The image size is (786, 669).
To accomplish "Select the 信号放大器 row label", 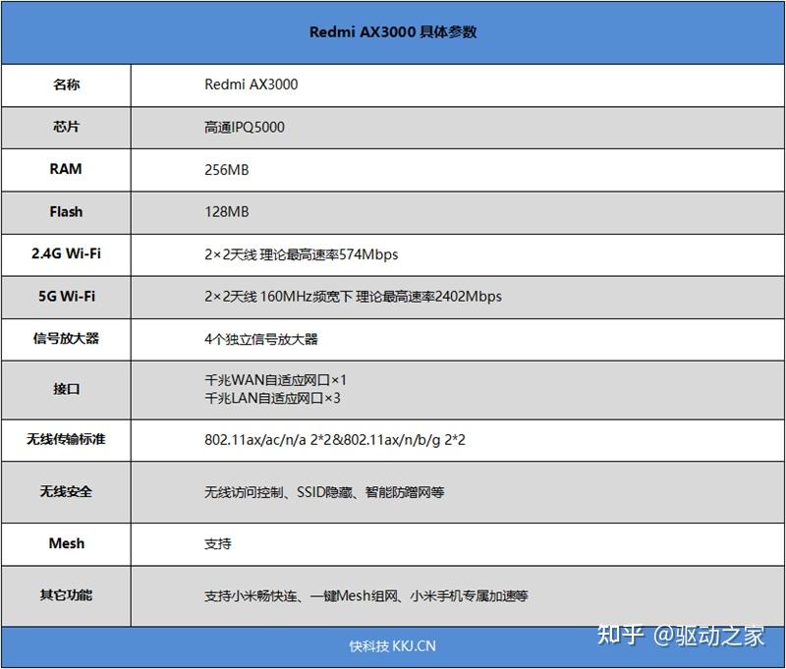I will click(66, 340).
